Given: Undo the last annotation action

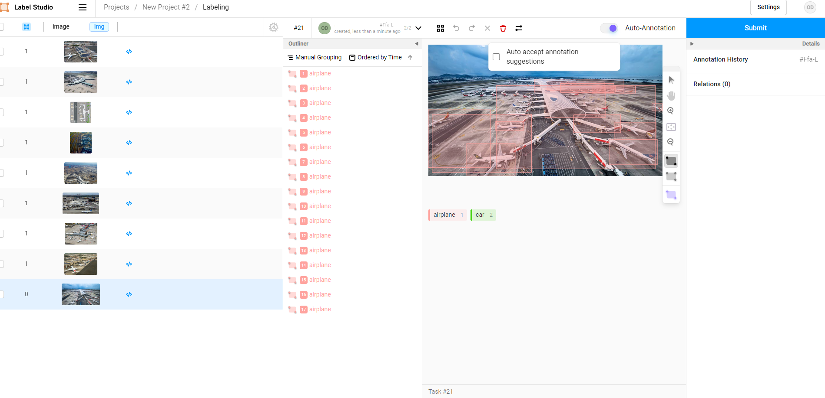Looking at the screenshot, I should 456,28.
